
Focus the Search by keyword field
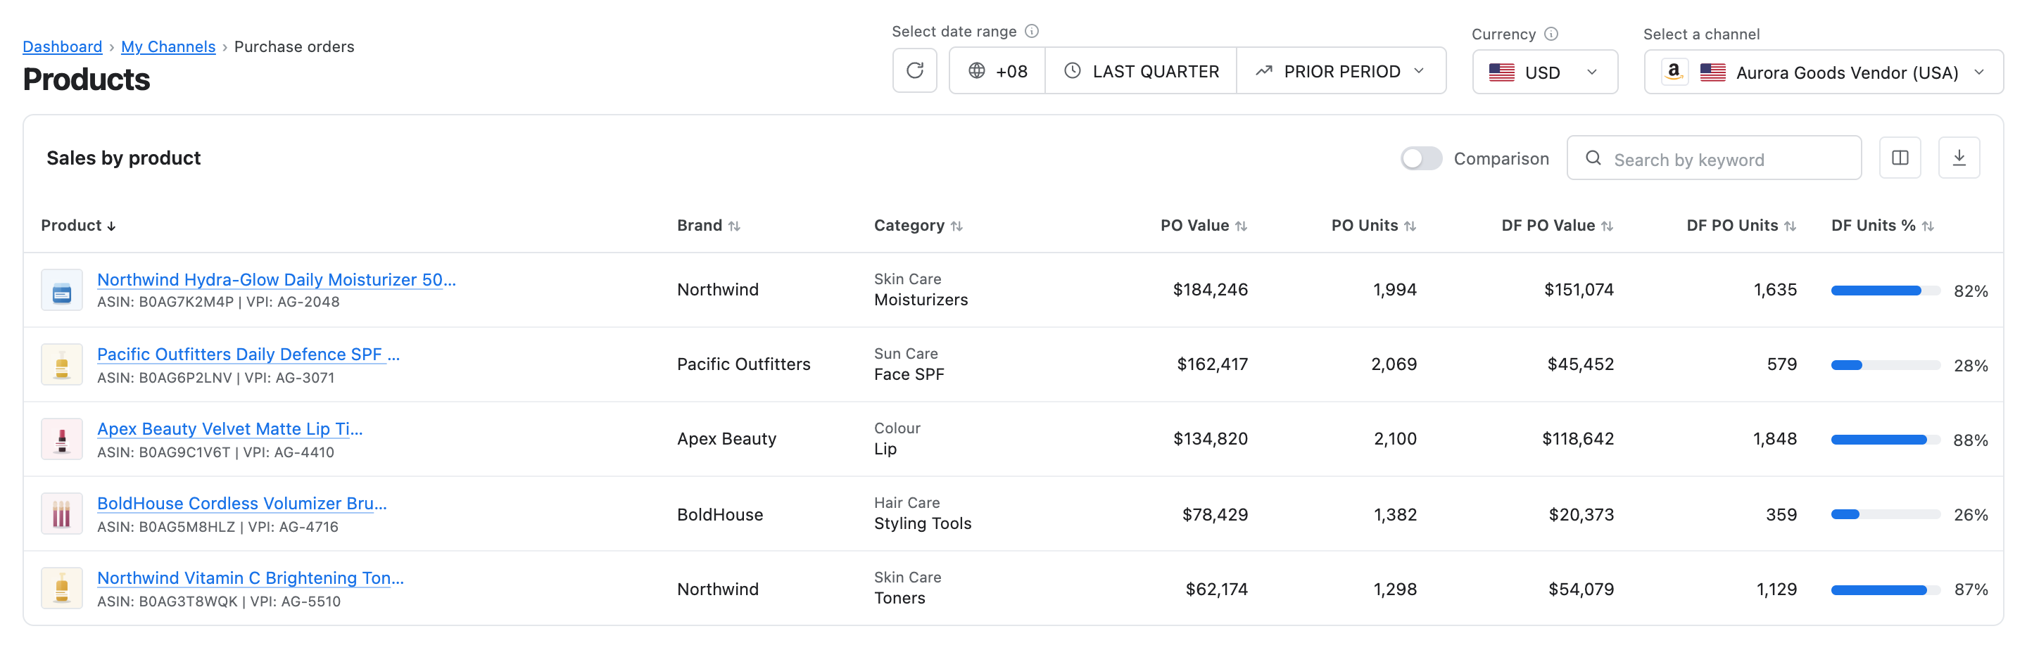pyautogui.click(x=1714, y=158)
